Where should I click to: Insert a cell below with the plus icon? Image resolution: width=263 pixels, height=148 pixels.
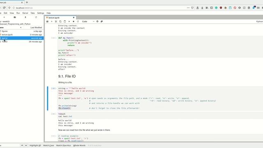tap(52, 21)
